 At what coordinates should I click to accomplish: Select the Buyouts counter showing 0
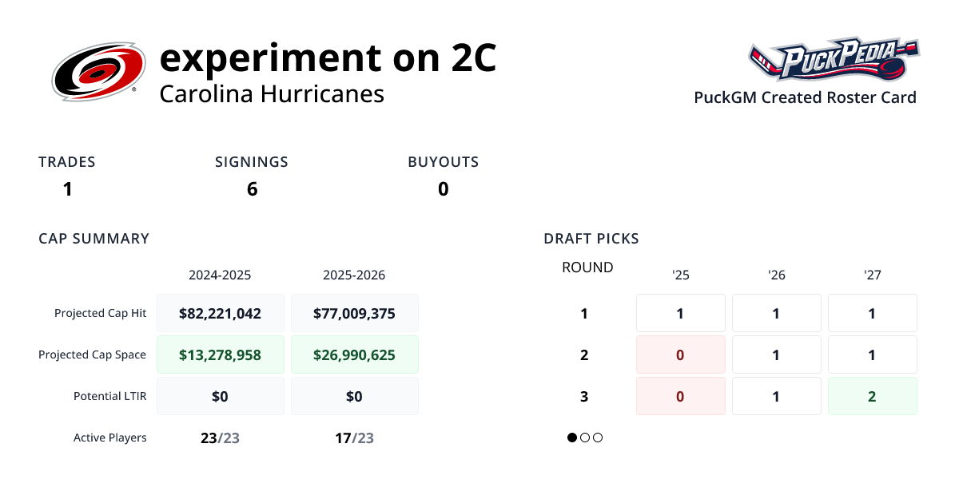[x=443, y=189]
